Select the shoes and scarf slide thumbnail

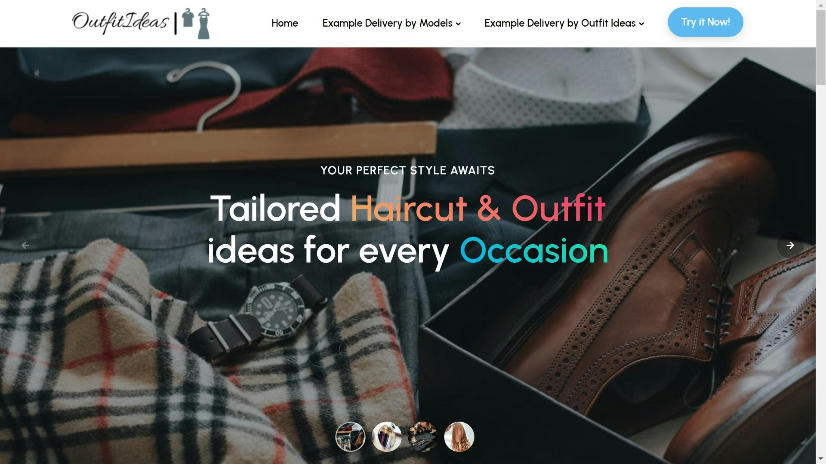click(350, 436)
